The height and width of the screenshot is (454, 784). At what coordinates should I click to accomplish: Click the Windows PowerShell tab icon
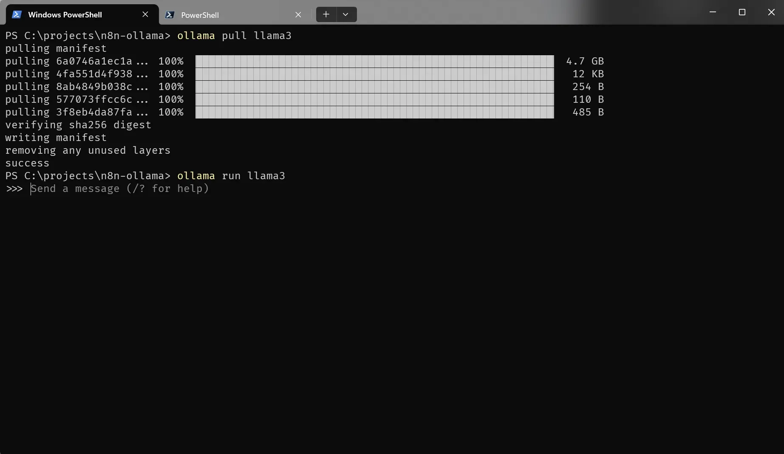point(16,14)
